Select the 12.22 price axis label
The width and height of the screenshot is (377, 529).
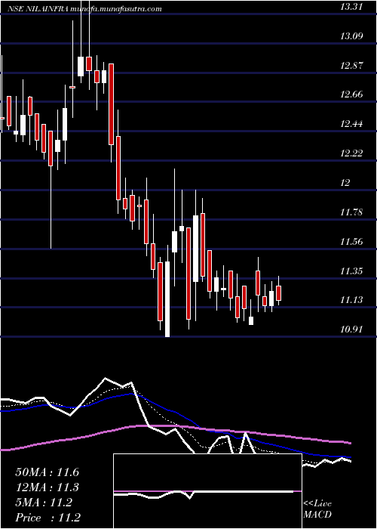click(351, 153)
